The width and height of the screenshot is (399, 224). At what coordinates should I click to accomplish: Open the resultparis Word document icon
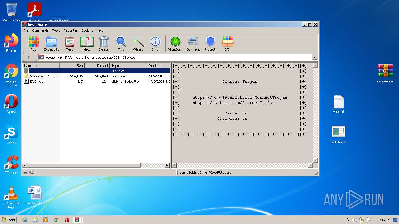[35, 195]
